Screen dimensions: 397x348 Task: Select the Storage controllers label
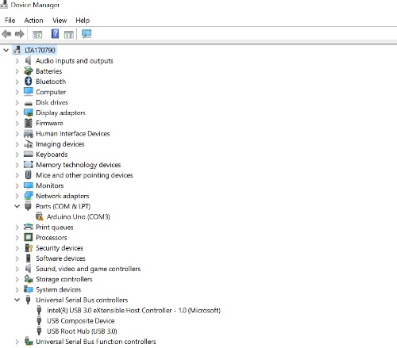(x=64, y=279)
